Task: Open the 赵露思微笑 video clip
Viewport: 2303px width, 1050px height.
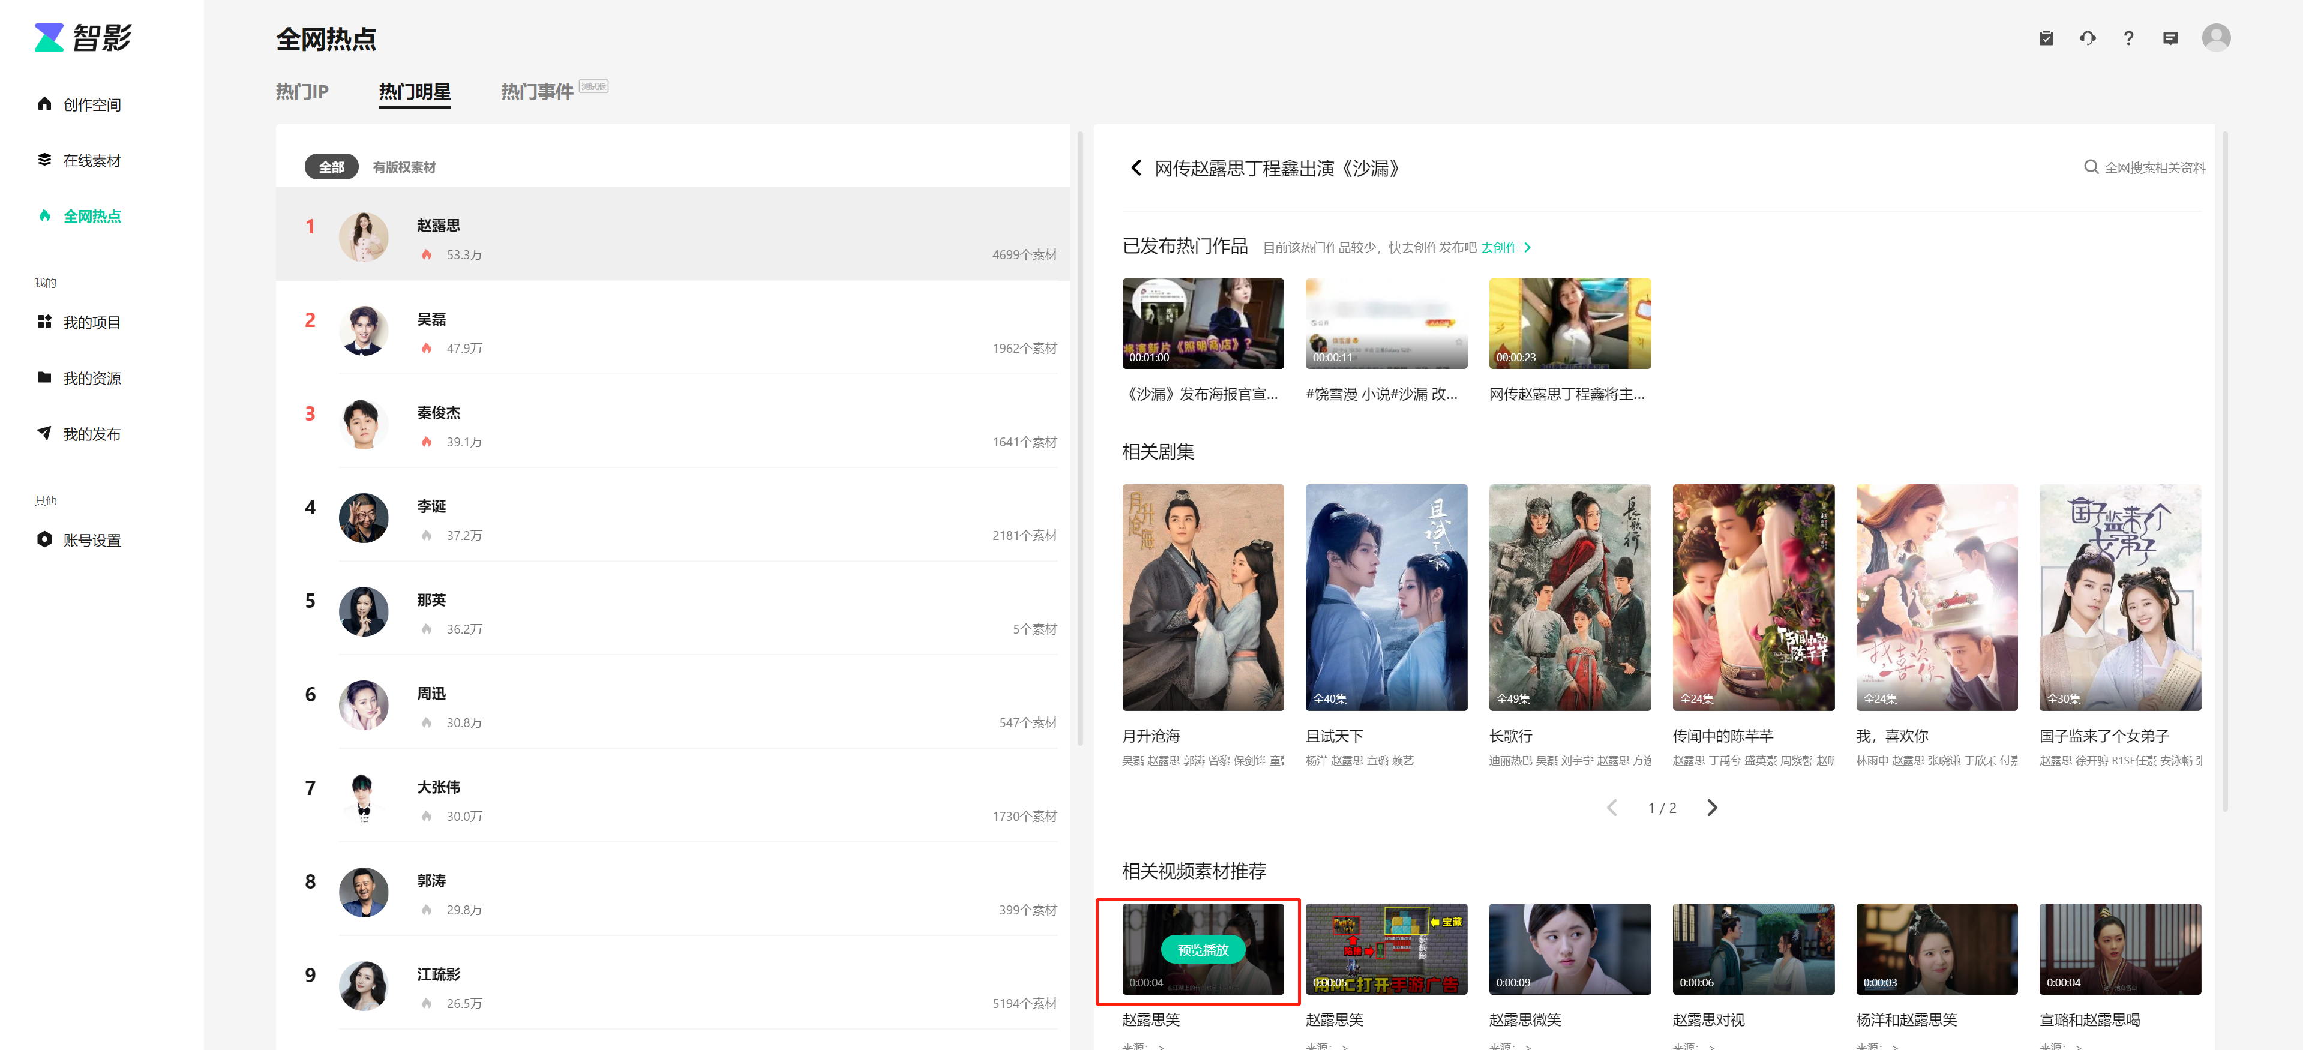Action: pos(1569,949)
